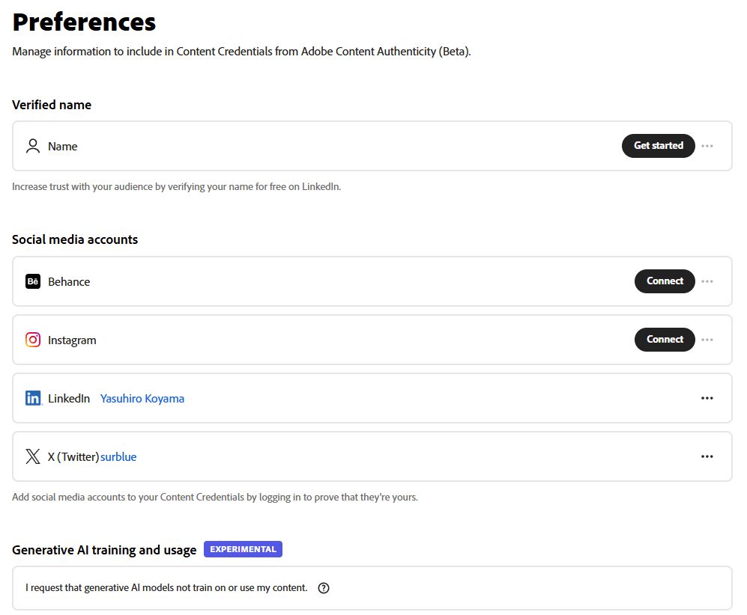Open the surblue Twitter profile link
Screen dimensions: 747x615
click(x=118, y=456)
